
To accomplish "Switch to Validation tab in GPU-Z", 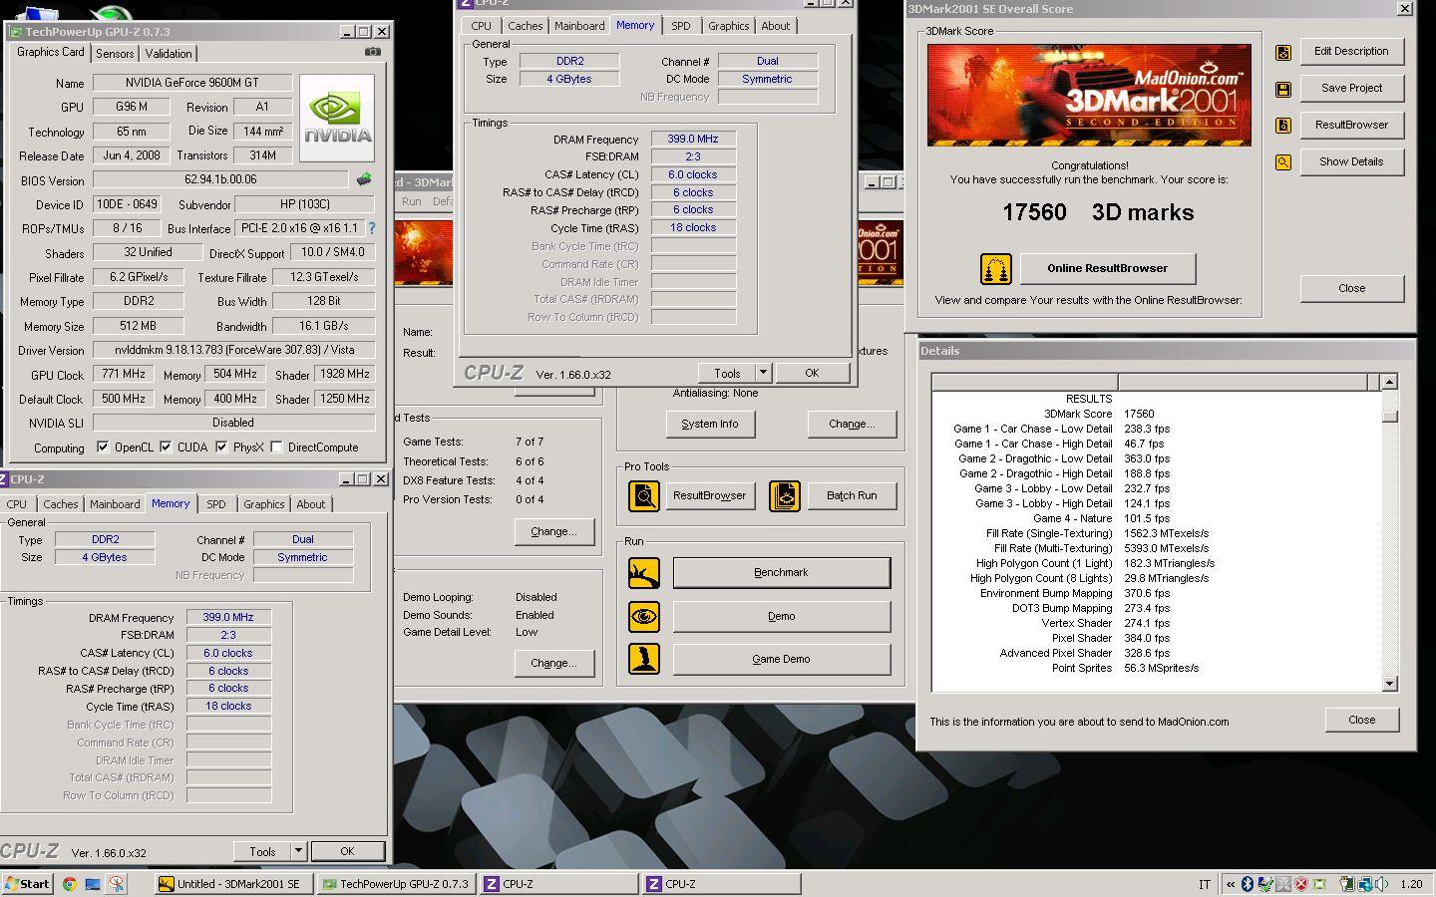I will coord(169,54).
